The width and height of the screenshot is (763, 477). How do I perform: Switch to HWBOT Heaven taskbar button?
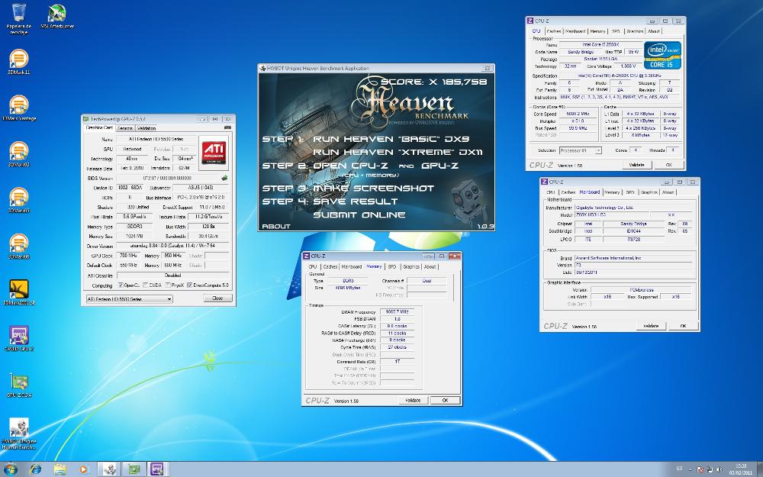pyautogui.click(x=109, y=469)
